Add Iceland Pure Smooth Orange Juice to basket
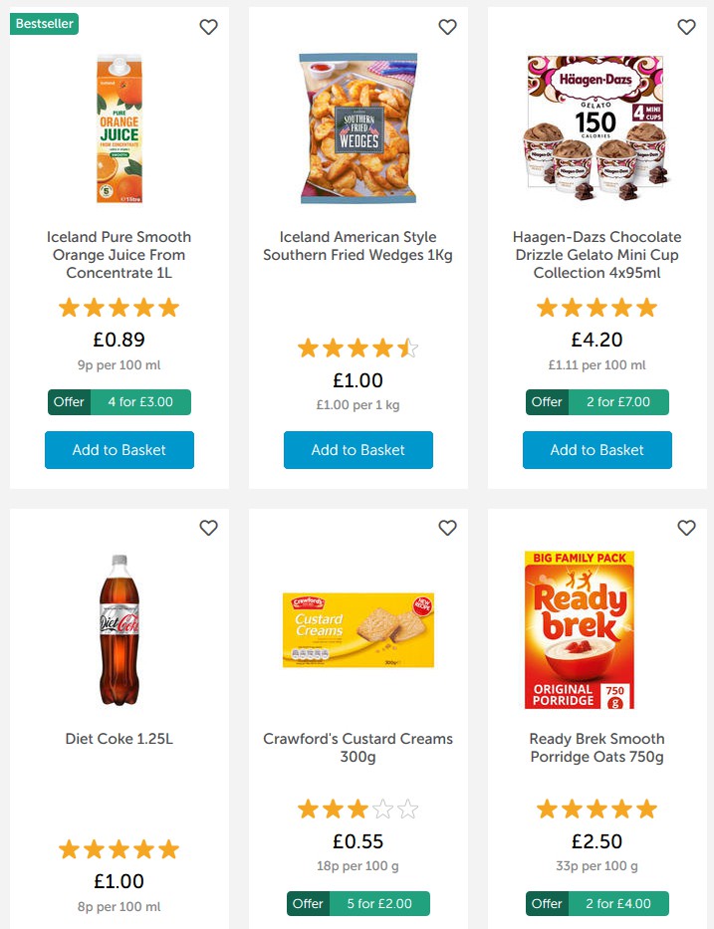714x929 pixels. [x=119, y=450]
